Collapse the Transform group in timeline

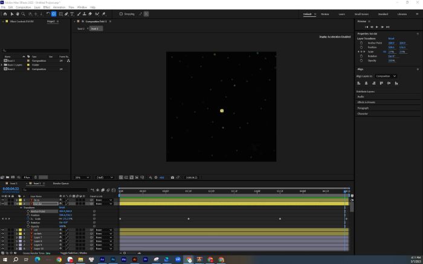click(21, 208)
